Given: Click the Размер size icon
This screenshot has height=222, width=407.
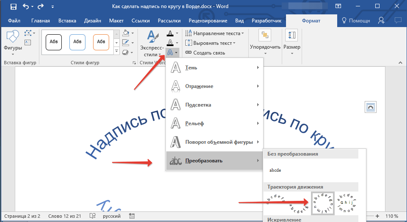Looking at the screenshot, I should [291, 41].
